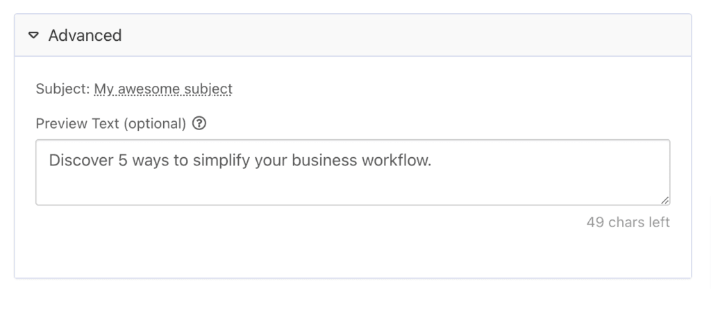
Task: Click the "Advanced" header title
Action: [x=85, y=35]
